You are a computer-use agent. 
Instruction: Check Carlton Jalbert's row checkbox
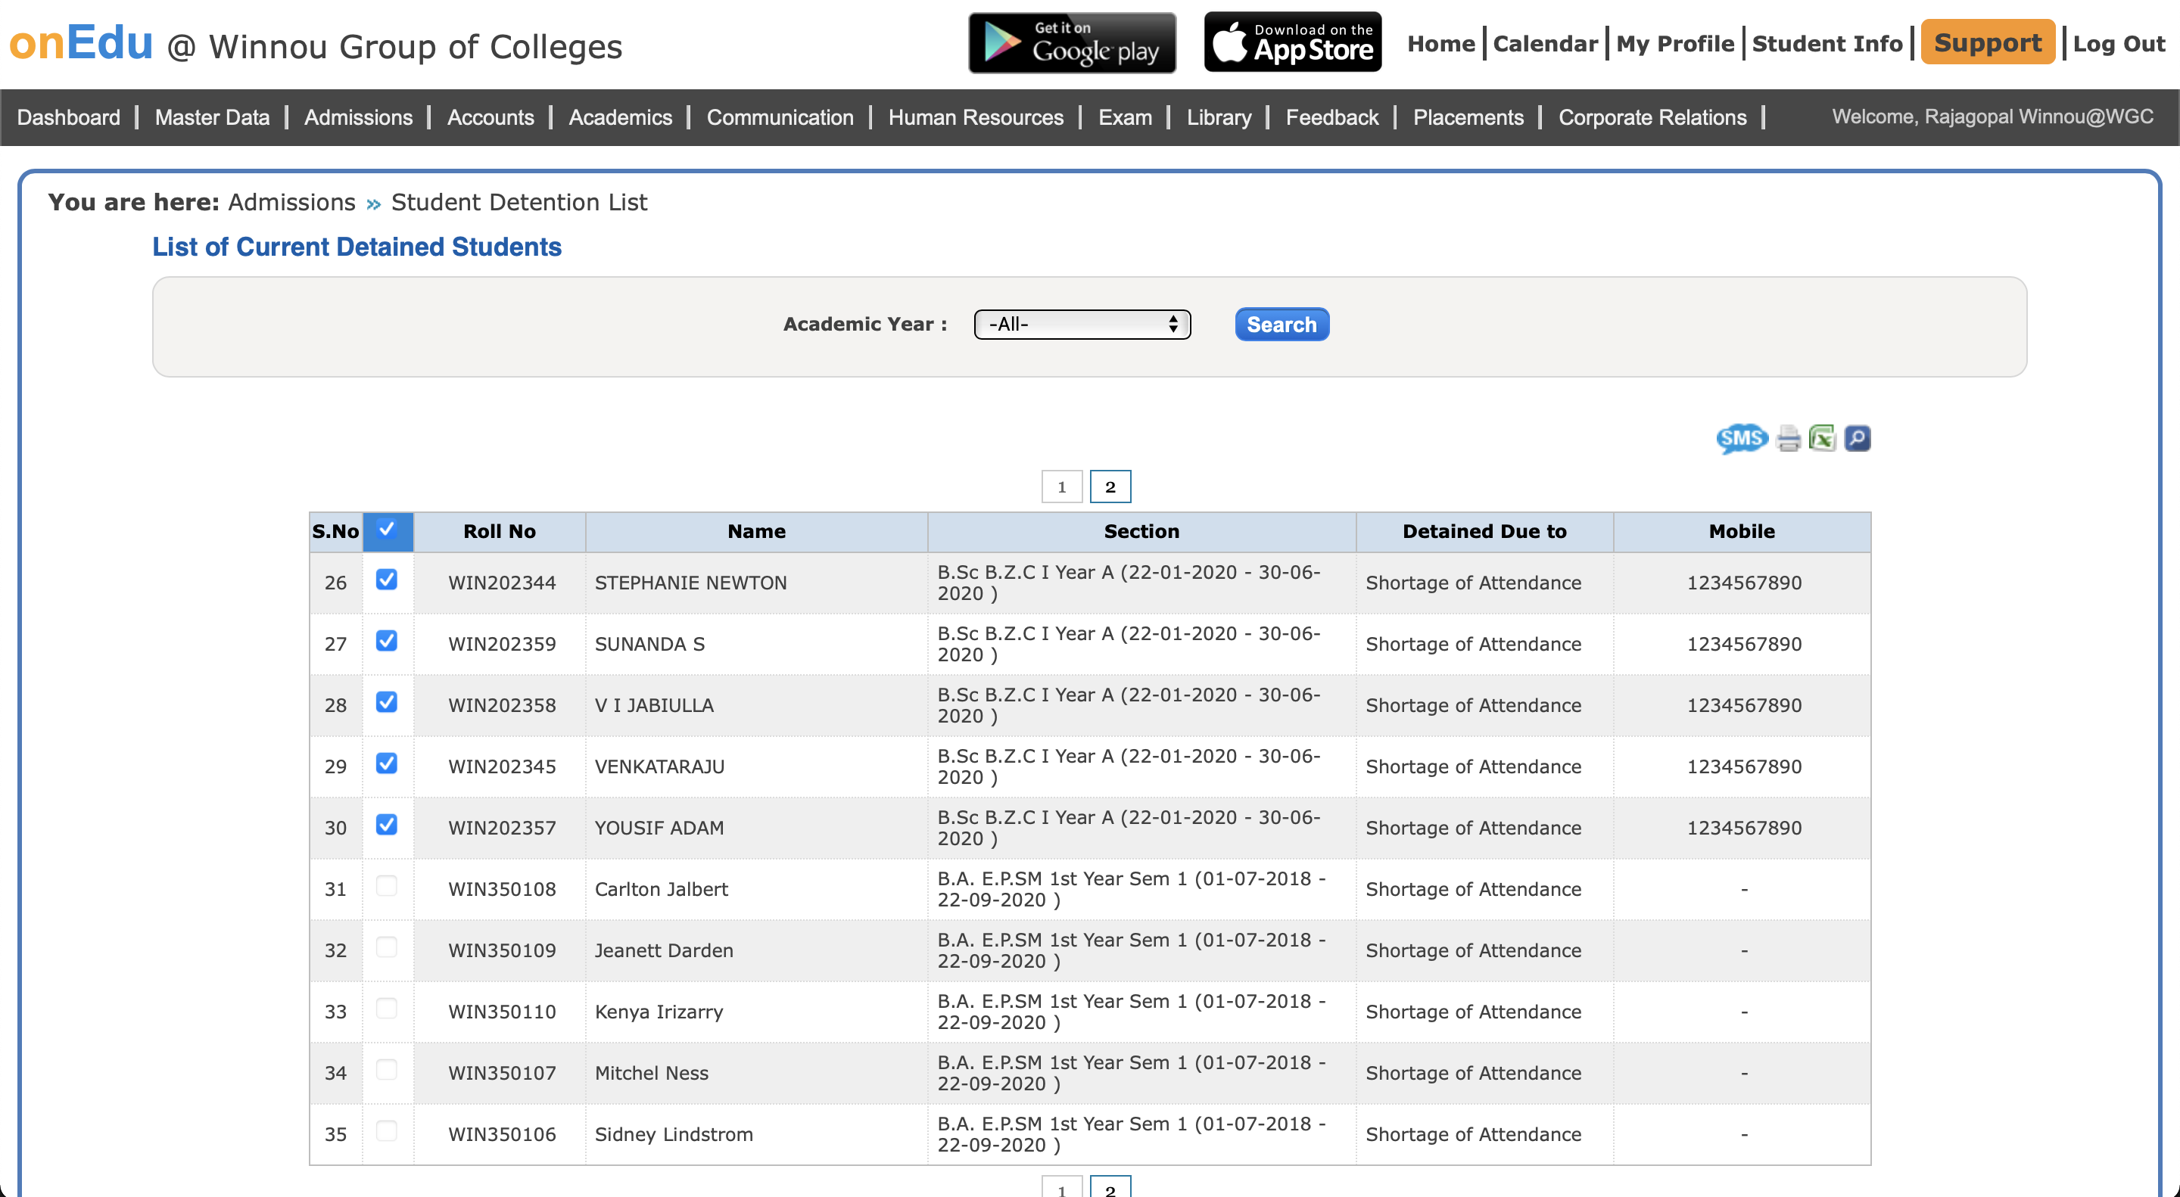[x=387, y=886]
